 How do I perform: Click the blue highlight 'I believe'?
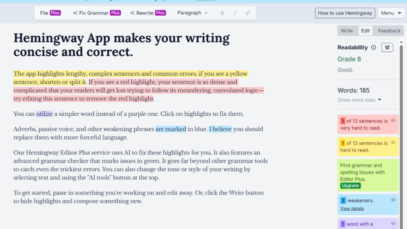(x=220, y=129)
